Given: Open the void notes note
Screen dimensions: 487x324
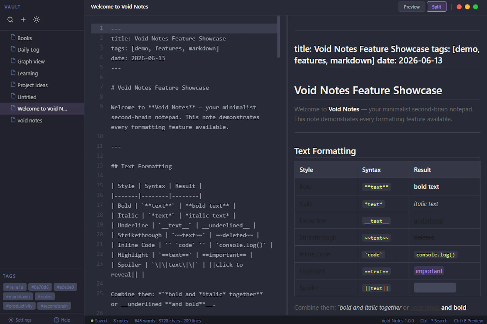Looking at the screenshot, I should (42, 120).
